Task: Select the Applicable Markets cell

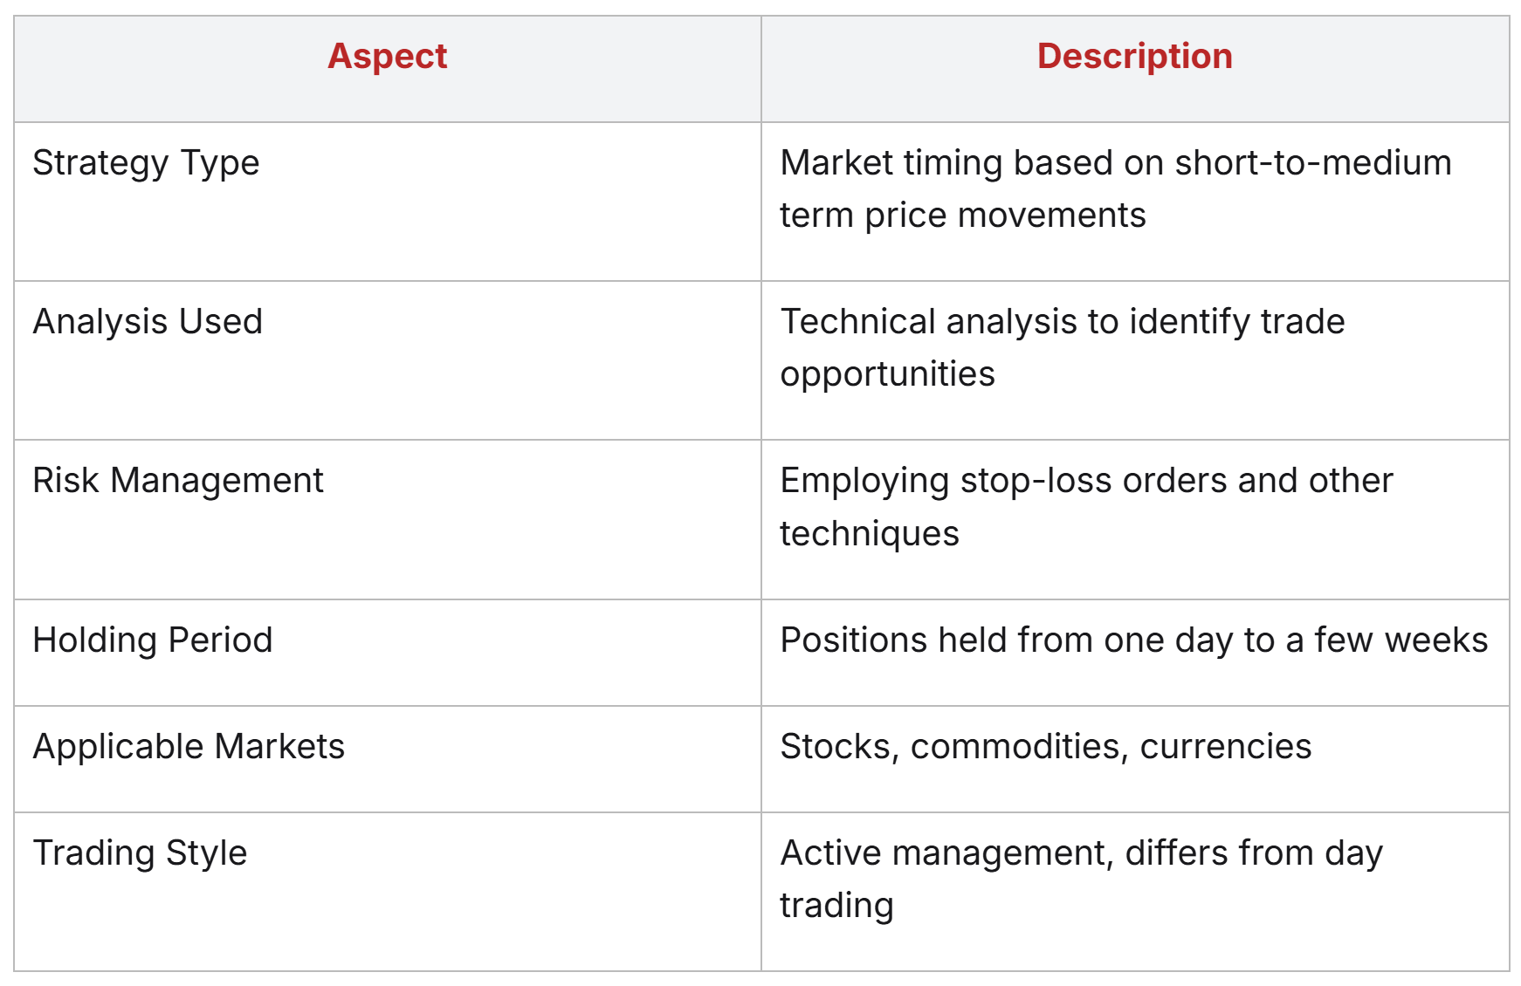Action: pos(388,759)
